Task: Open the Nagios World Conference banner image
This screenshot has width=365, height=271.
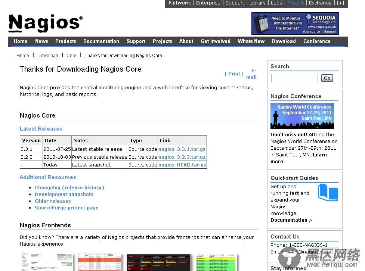Action: tap(302, 116)
